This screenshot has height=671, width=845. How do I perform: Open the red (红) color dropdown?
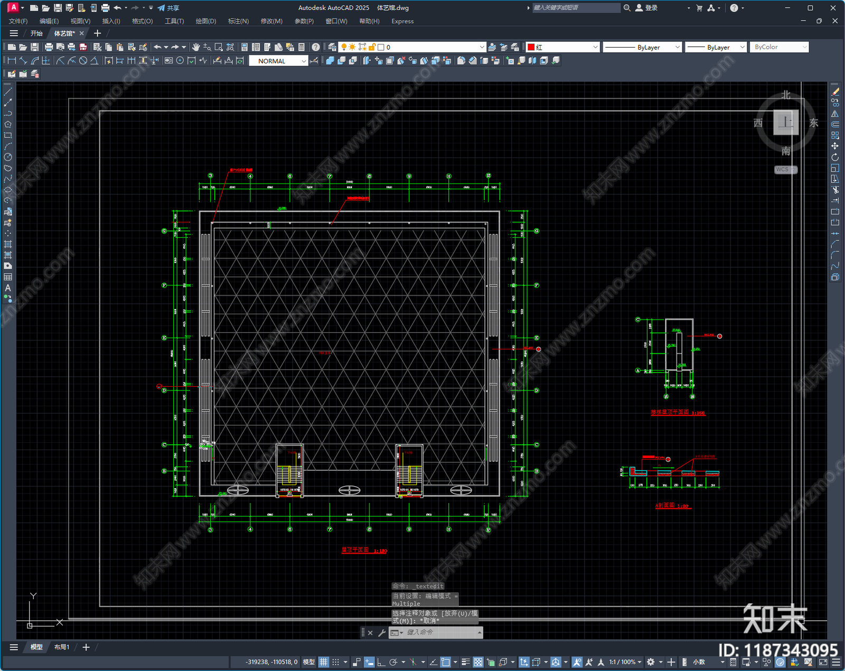click(x=563, y=47)
